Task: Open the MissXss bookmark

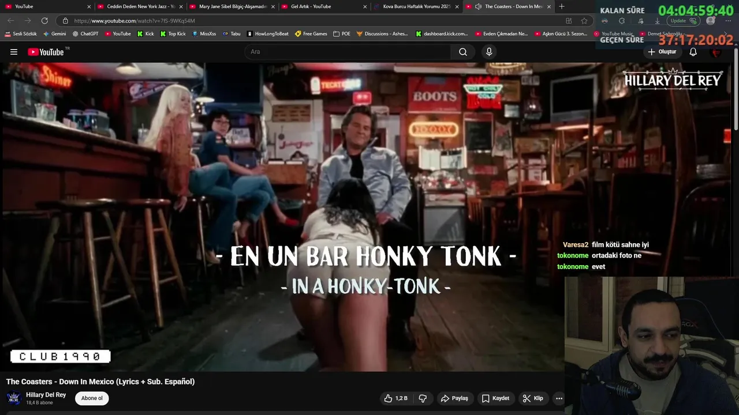Action: 204,34
